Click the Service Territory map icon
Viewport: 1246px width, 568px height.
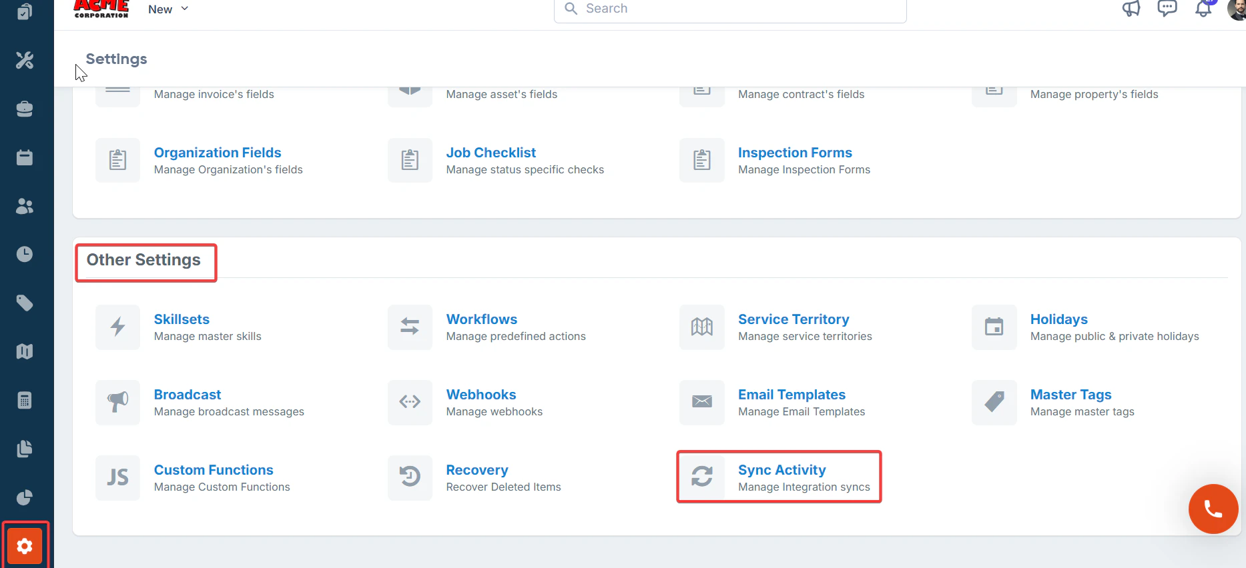702,327
